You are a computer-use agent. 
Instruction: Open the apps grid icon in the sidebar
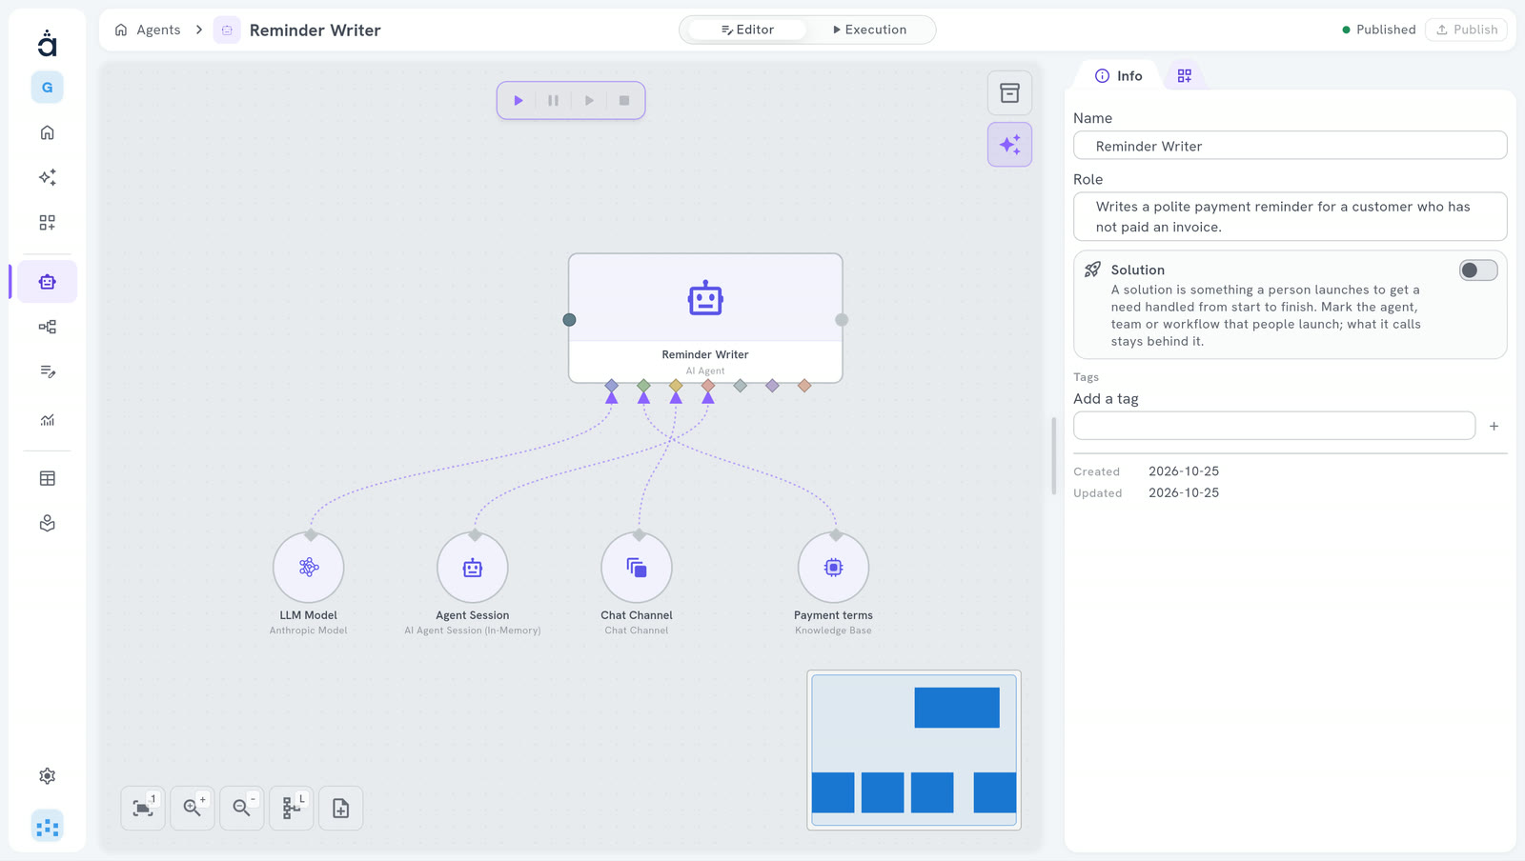47,222
